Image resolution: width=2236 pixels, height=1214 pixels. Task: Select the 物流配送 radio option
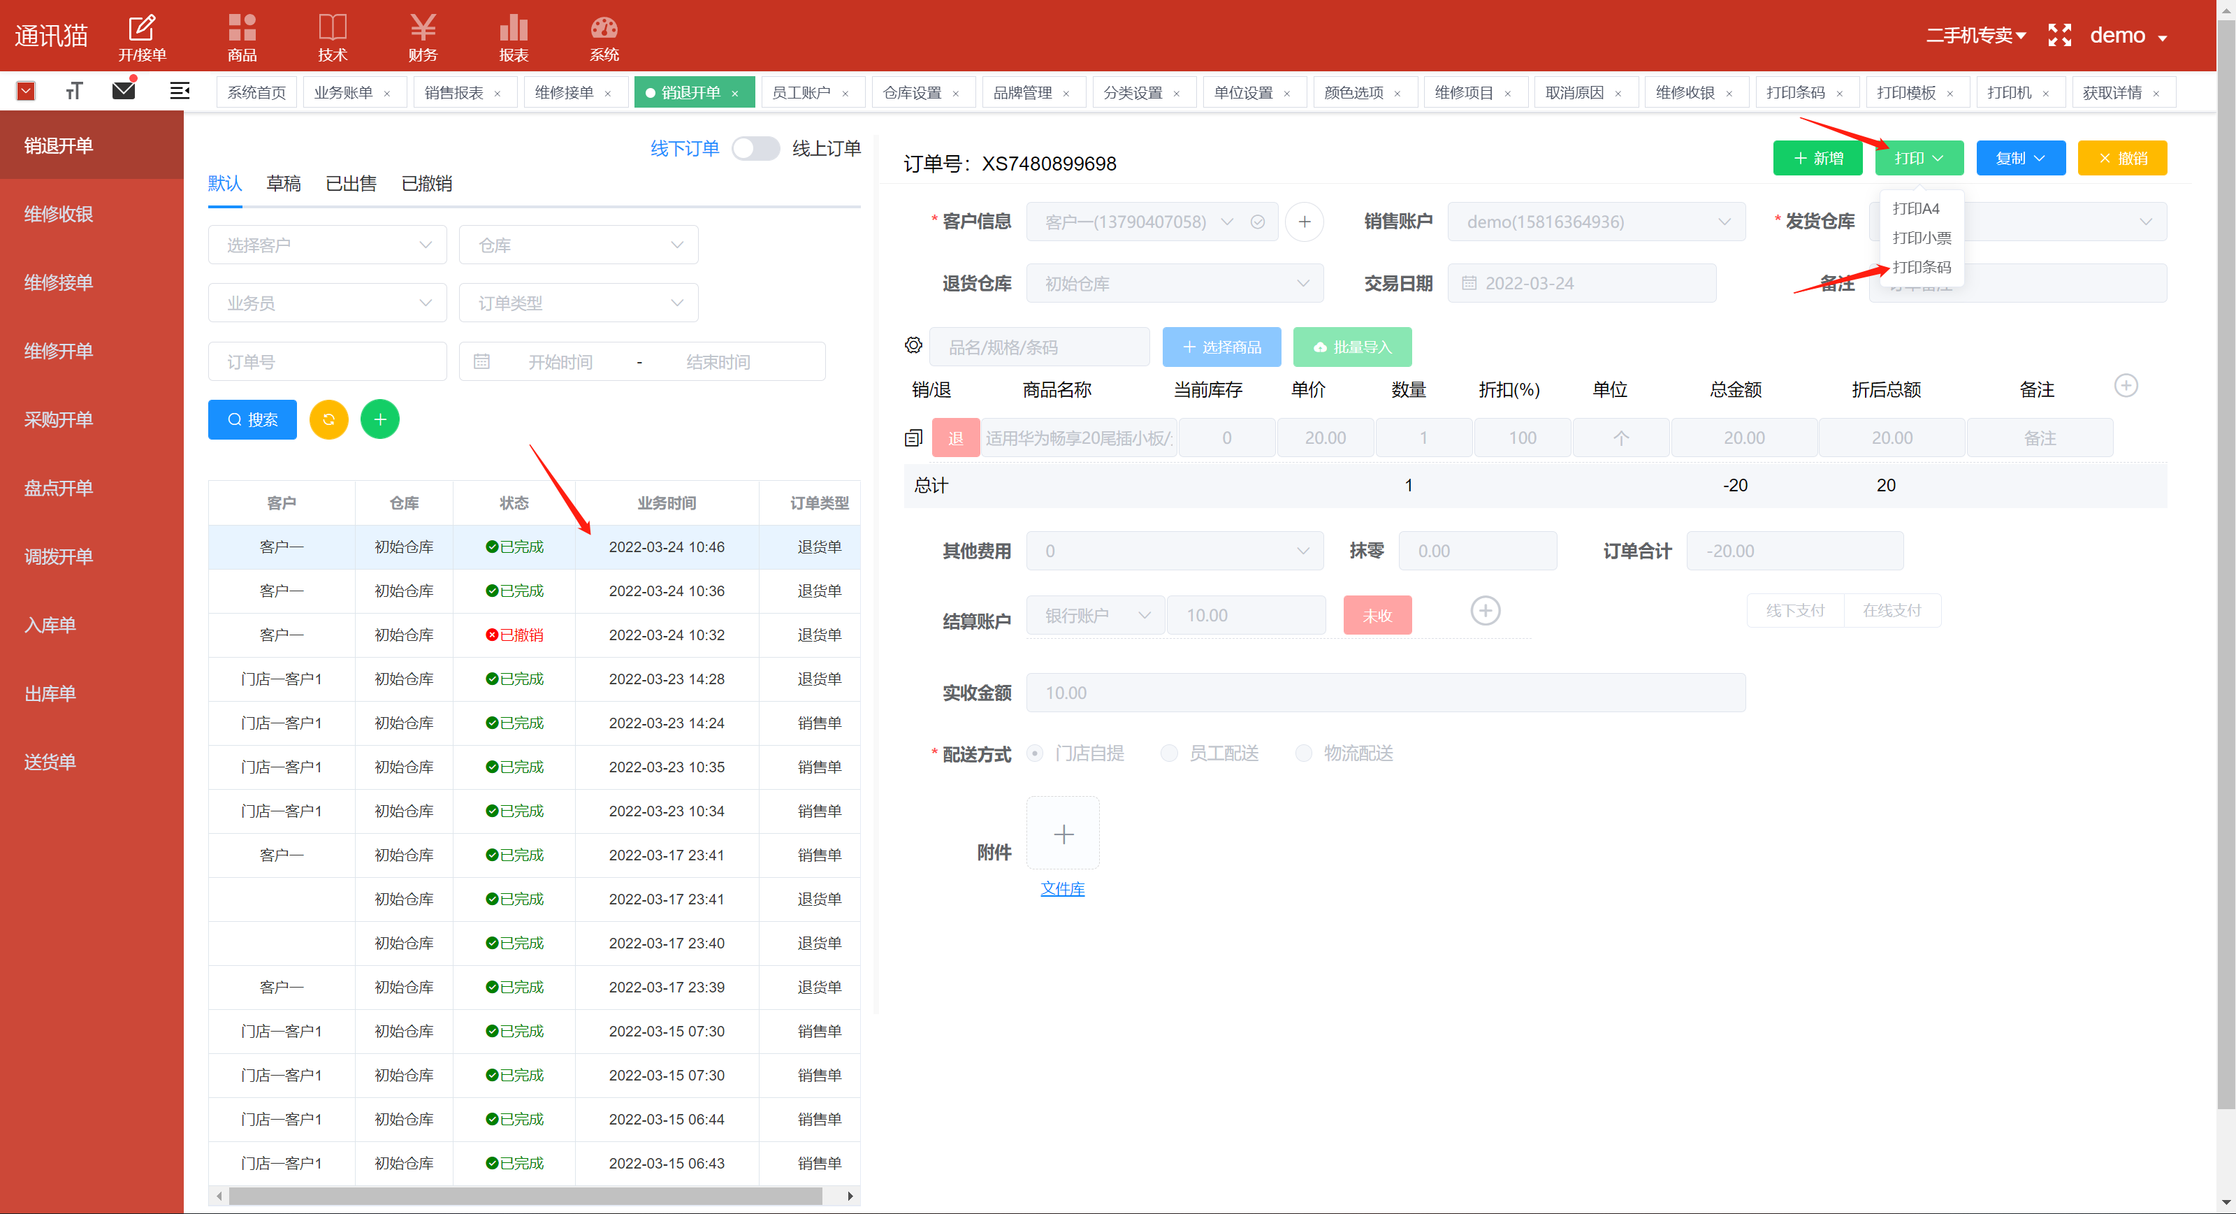(1303, 753)
